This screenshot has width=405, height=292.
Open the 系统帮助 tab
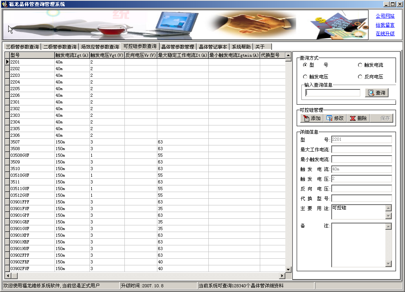[241, 47]
